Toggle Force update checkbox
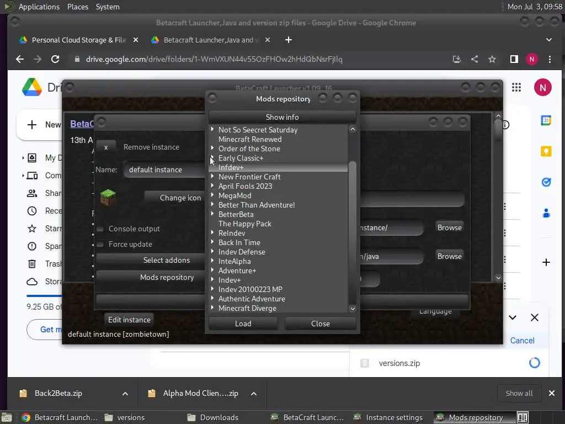This screenshot has height=424, width=565. (x=100, y=245)
